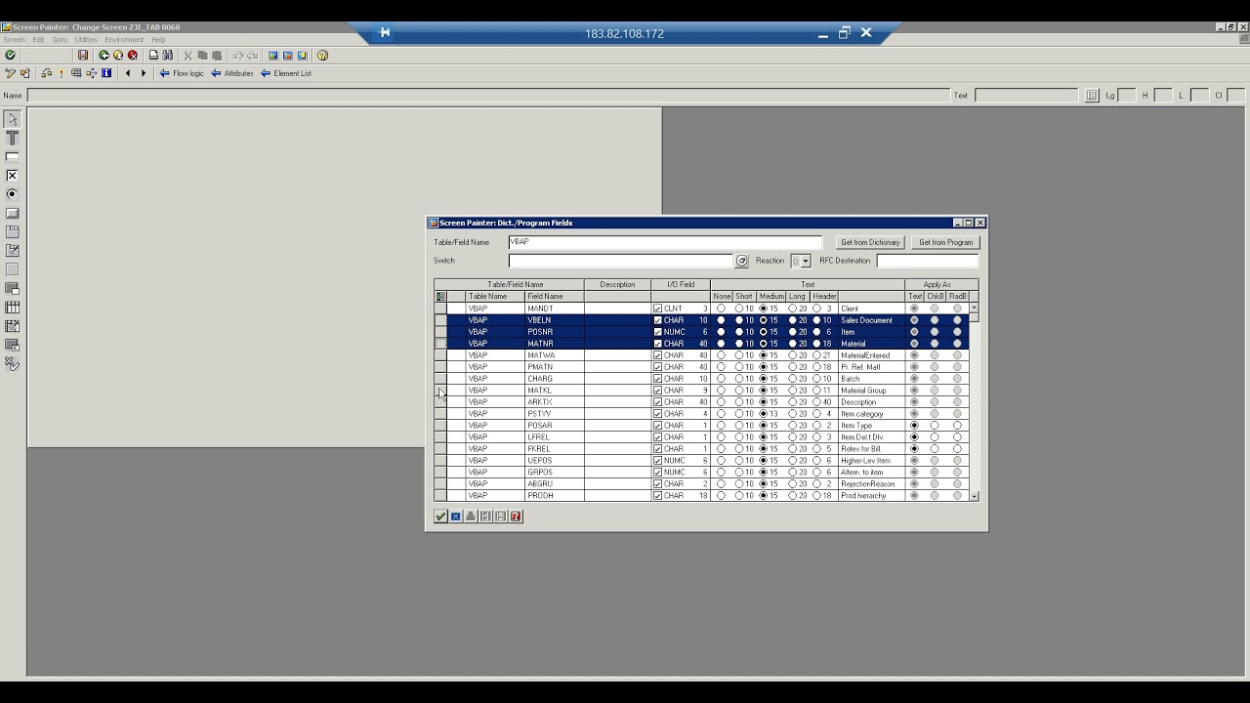Click the green checkmark Enter icon at top left
1250x703 pixels.
[10, 56]
